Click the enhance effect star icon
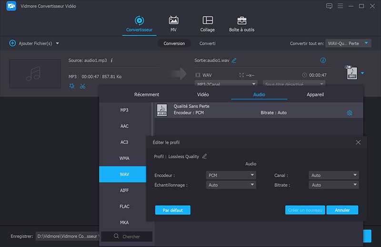 point(71,86)
